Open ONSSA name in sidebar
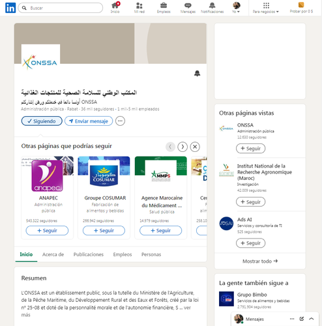Viewport: 322px width, 326px height. [x=245, y=125]
